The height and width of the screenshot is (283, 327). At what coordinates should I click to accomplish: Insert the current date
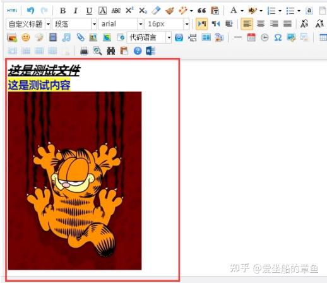click(251, 37)
